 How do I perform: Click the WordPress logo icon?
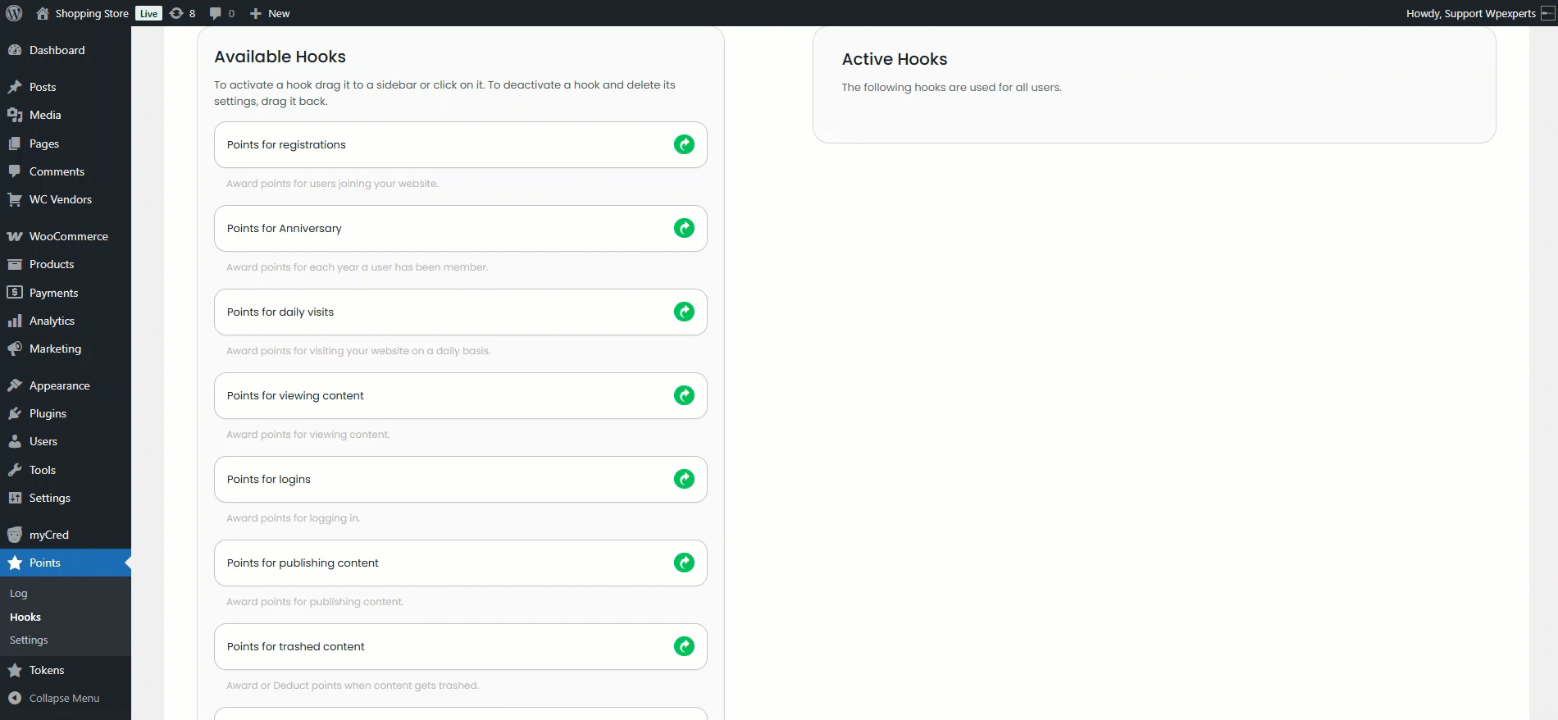click(x=14, y=13)
